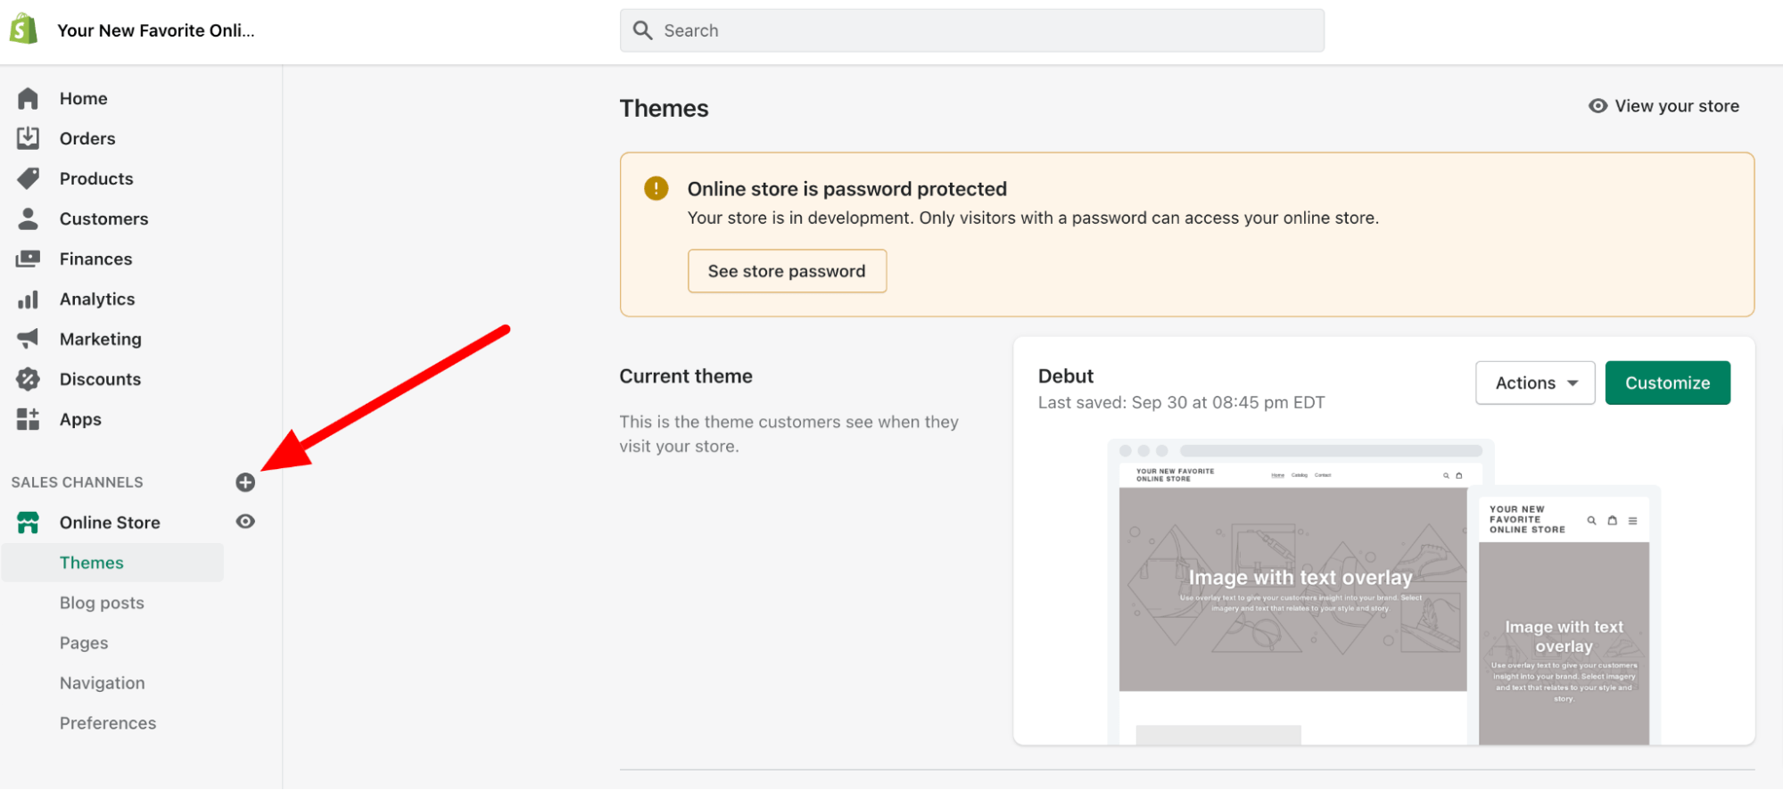Click the Products tag icon

pyautogui.click(x=28, y=178)
